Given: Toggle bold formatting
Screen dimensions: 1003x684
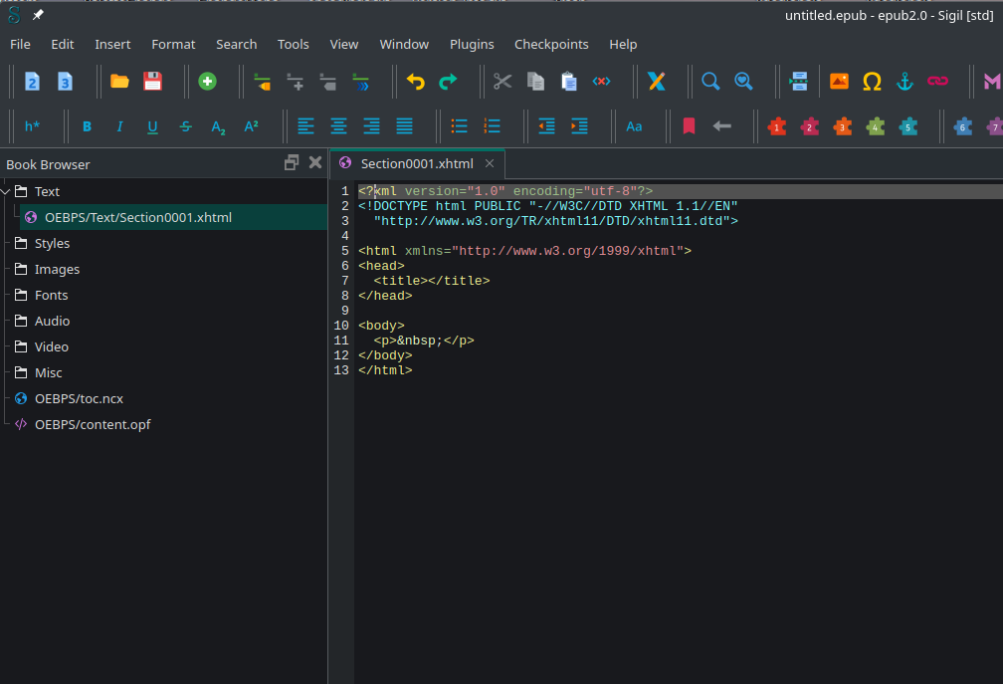Looking at the screenshot, I should [x=87, y=126].
